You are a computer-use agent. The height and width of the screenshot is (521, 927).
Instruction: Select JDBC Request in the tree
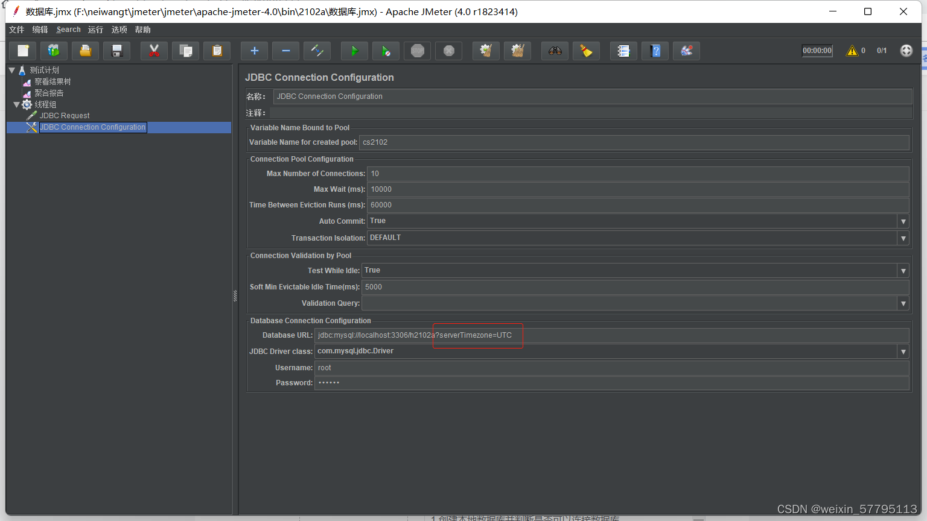tap(65, 116)
